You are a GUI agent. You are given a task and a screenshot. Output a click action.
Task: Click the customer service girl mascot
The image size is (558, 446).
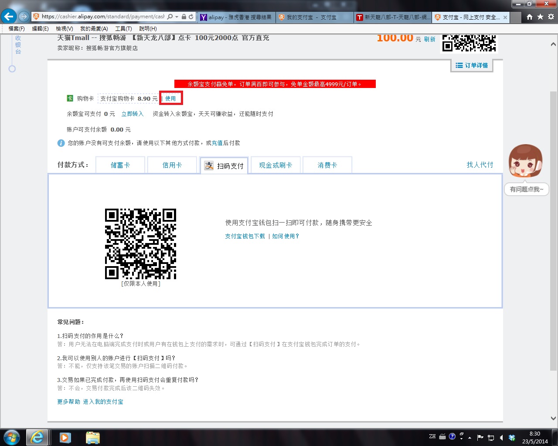coord(526,161)
